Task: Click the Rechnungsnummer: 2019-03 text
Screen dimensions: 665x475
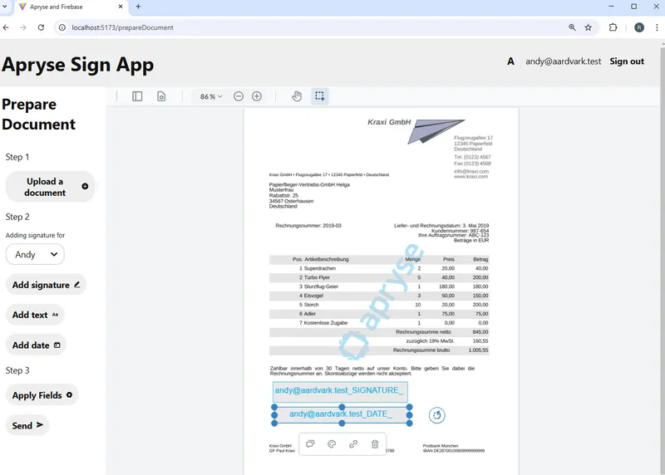Action: click(x=308, y=226)
